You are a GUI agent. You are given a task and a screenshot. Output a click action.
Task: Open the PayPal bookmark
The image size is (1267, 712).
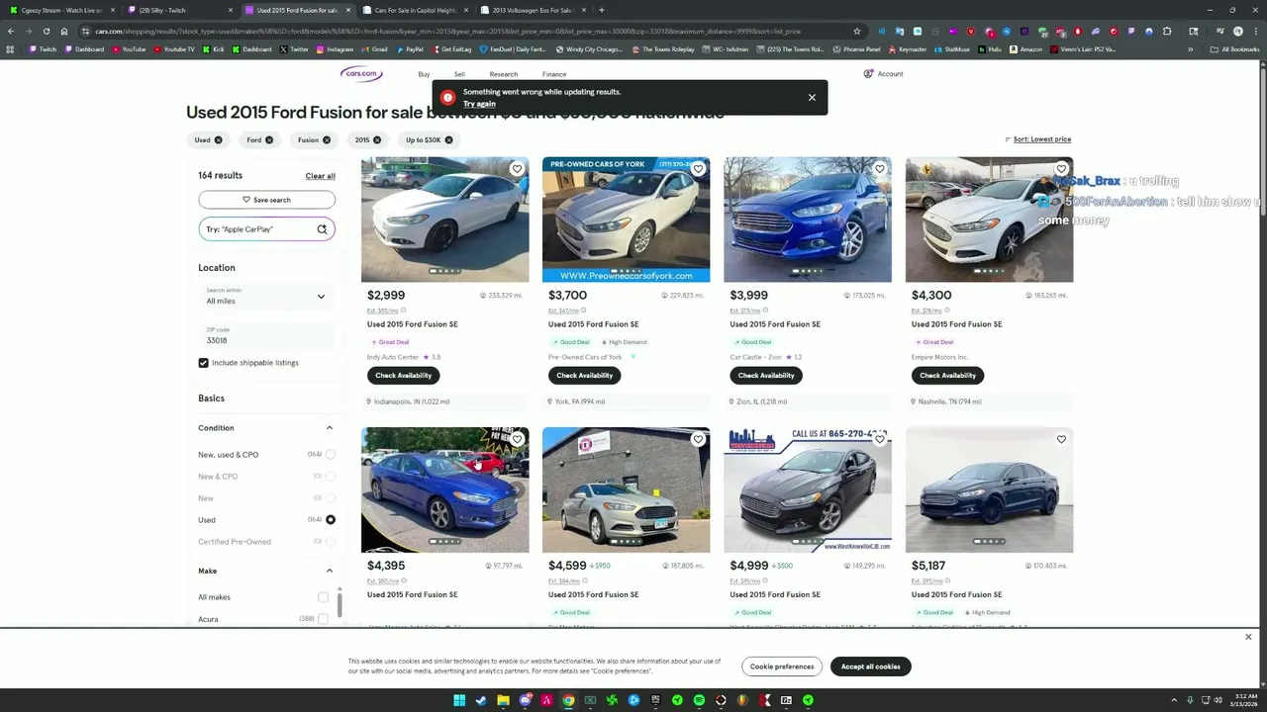409,49
